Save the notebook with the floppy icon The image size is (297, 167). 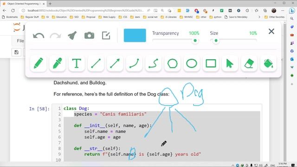[16, 52]
